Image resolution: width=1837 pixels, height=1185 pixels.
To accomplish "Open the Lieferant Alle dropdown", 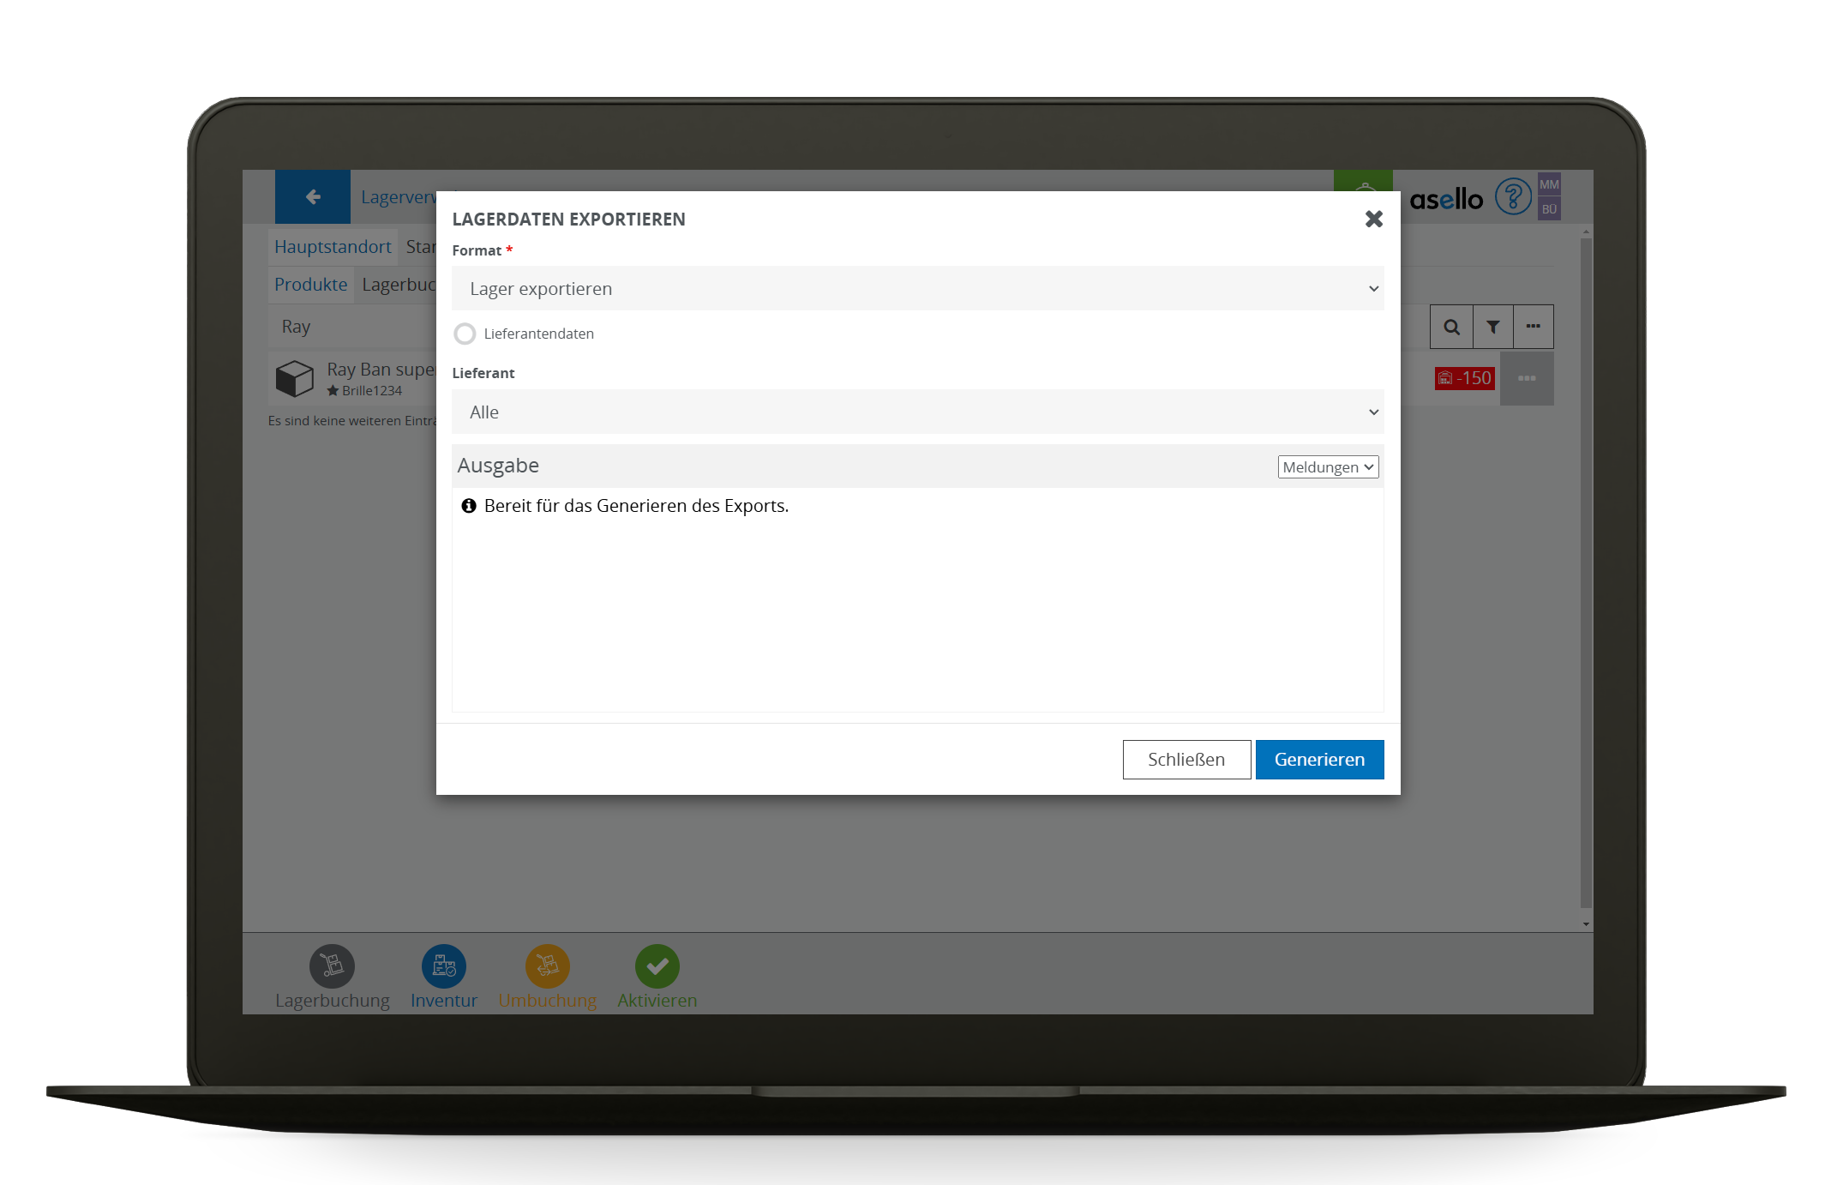I will click(x=917, y=412).
